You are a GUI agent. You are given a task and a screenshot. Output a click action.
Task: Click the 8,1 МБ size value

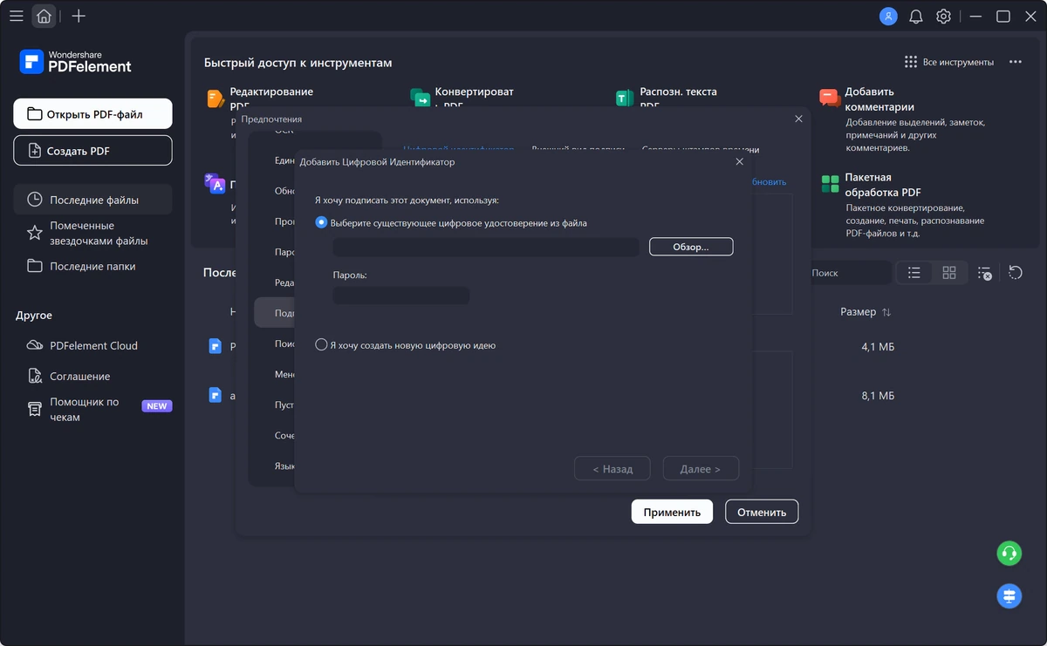coord(878,396)
